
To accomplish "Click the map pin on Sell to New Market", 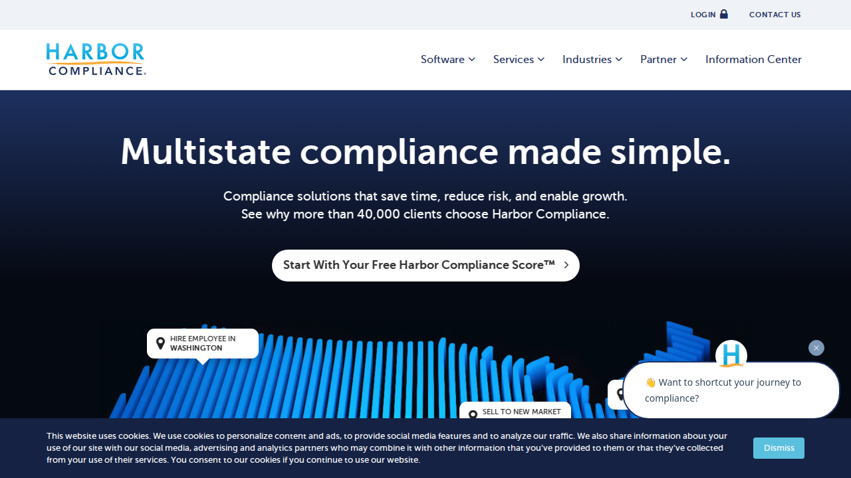I will pyautogui.click(x=473, y=415).
